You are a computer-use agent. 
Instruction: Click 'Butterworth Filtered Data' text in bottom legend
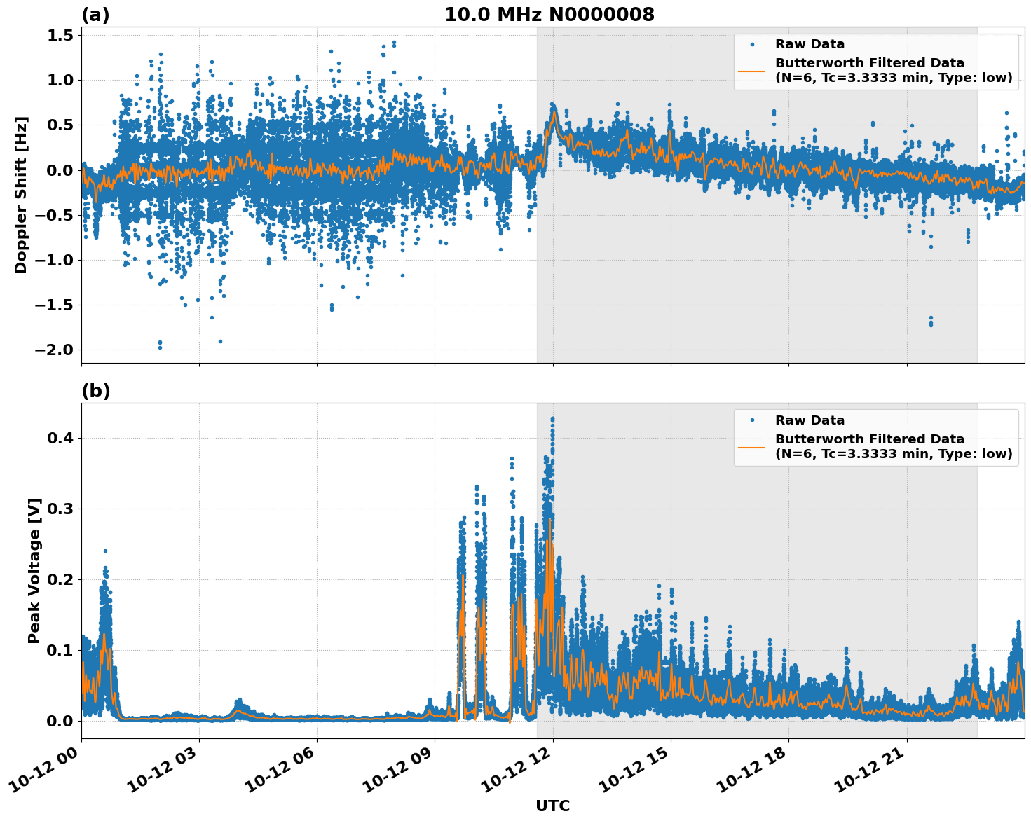869,439
